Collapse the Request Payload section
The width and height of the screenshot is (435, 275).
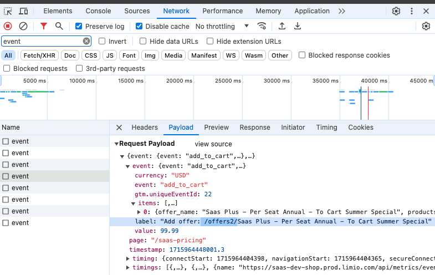(x=116, y=144)
